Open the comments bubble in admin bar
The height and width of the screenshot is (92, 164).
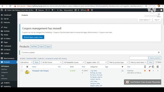[53, 10]
